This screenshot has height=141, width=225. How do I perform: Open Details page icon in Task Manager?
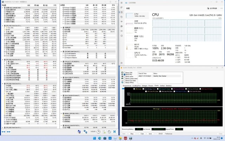[121, 31]
